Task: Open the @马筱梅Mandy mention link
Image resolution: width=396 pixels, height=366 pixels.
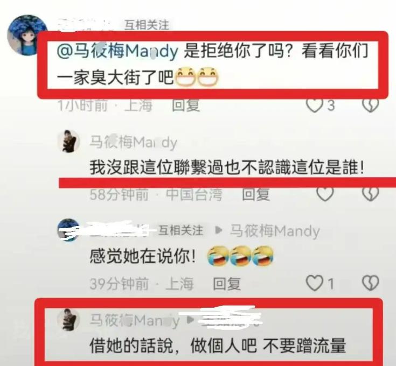Action: (x=117, y=51)
